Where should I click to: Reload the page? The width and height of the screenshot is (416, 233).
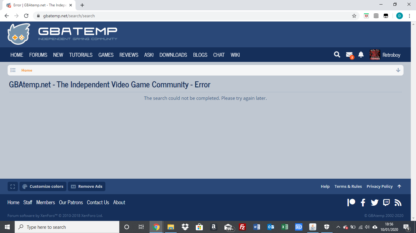point(26,16)
